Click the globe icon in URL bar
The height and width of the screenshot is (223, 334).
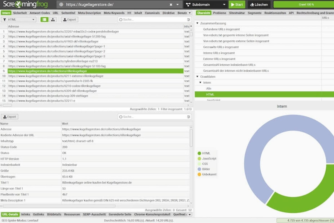pyautogui.click(x=61, y=5)
